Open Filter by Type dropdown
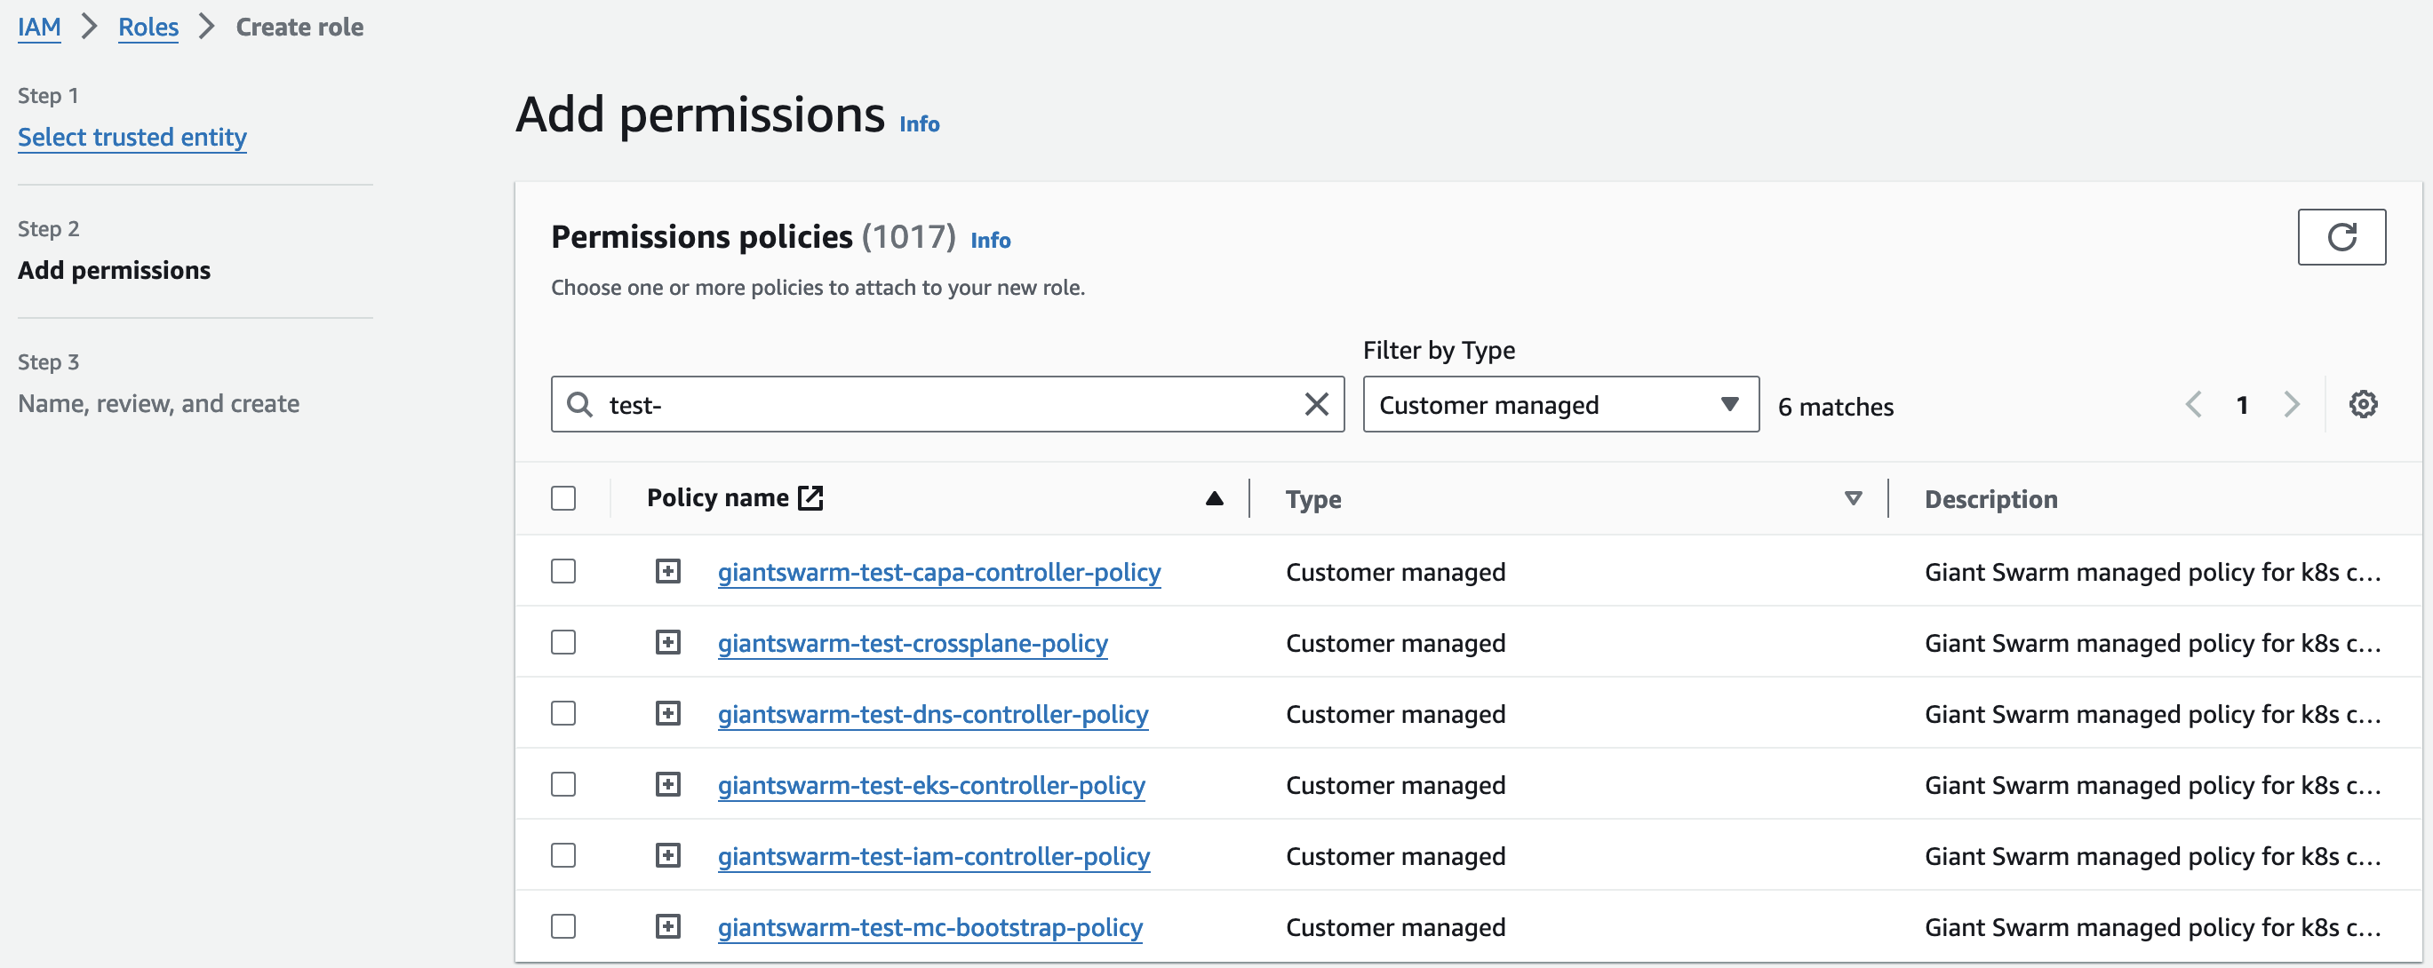Viewport: 2433px width, 968px height. pos(1560,405)
